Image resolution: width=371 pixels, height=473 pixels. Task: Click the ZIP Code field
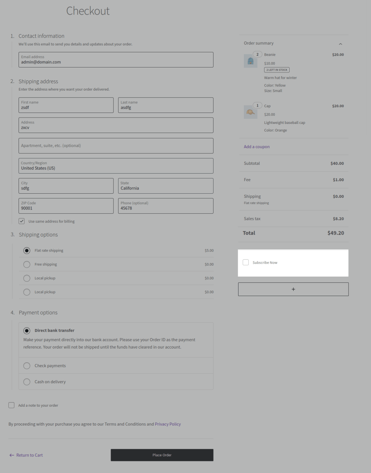pyautogui.click(x=66, y=206)
